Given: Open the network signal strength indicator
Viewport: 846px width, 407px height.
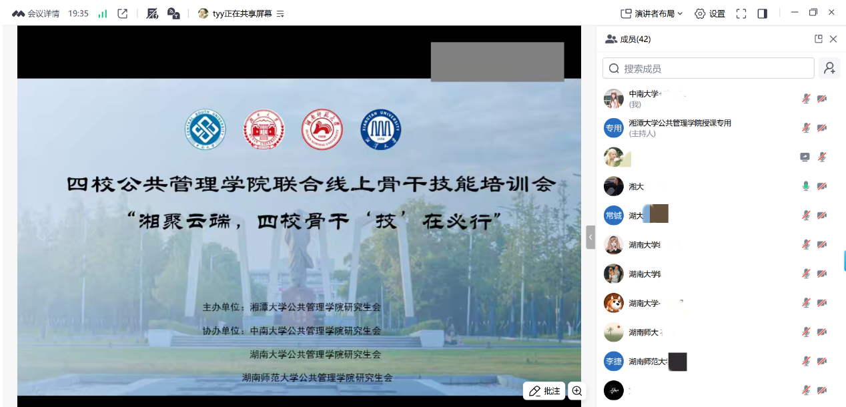Looking at the screenshot, I should [102, 13].
